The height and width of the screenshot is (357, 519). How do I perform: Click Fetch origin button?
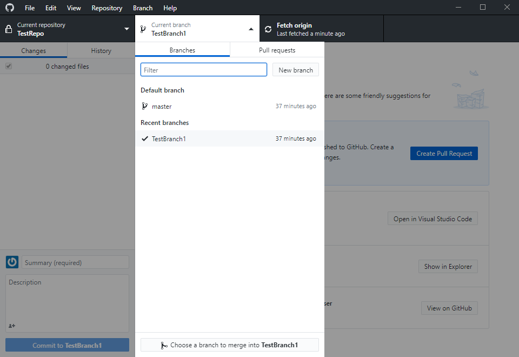(321, 29)
